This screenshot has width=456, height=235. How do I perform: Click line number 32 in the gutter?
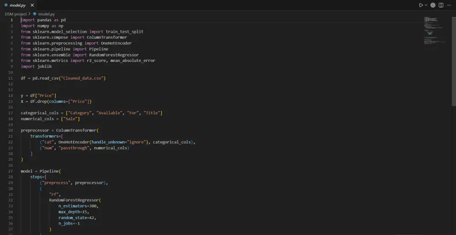tap(11, 200)
